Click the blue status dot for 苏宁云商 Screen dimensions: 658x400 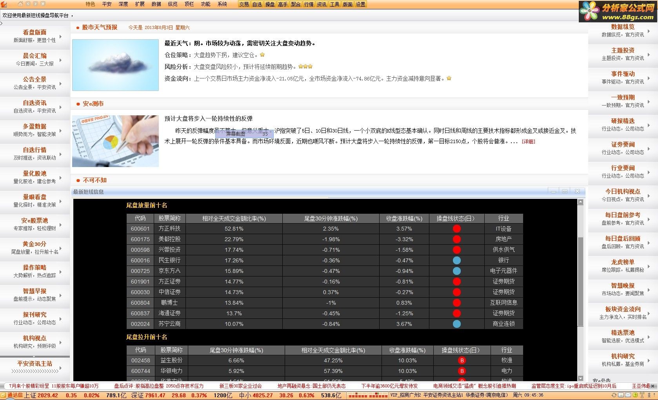[456, 324]
